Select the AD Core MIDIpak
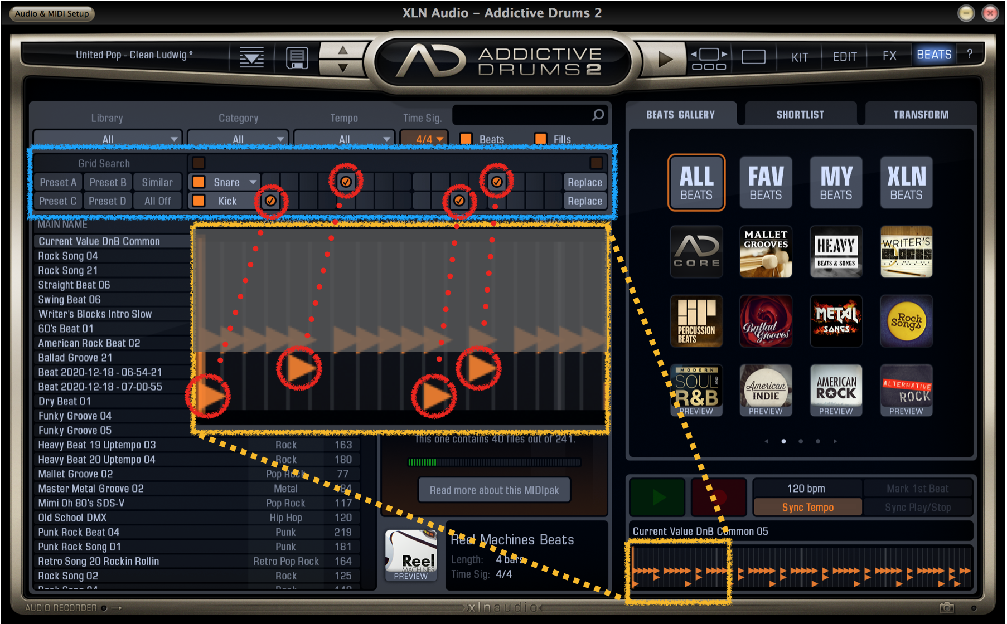 point(696,252)
